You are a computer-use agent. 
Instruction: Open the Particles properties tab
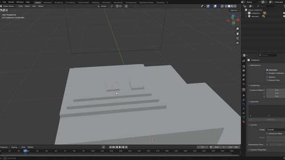[244, 104]
